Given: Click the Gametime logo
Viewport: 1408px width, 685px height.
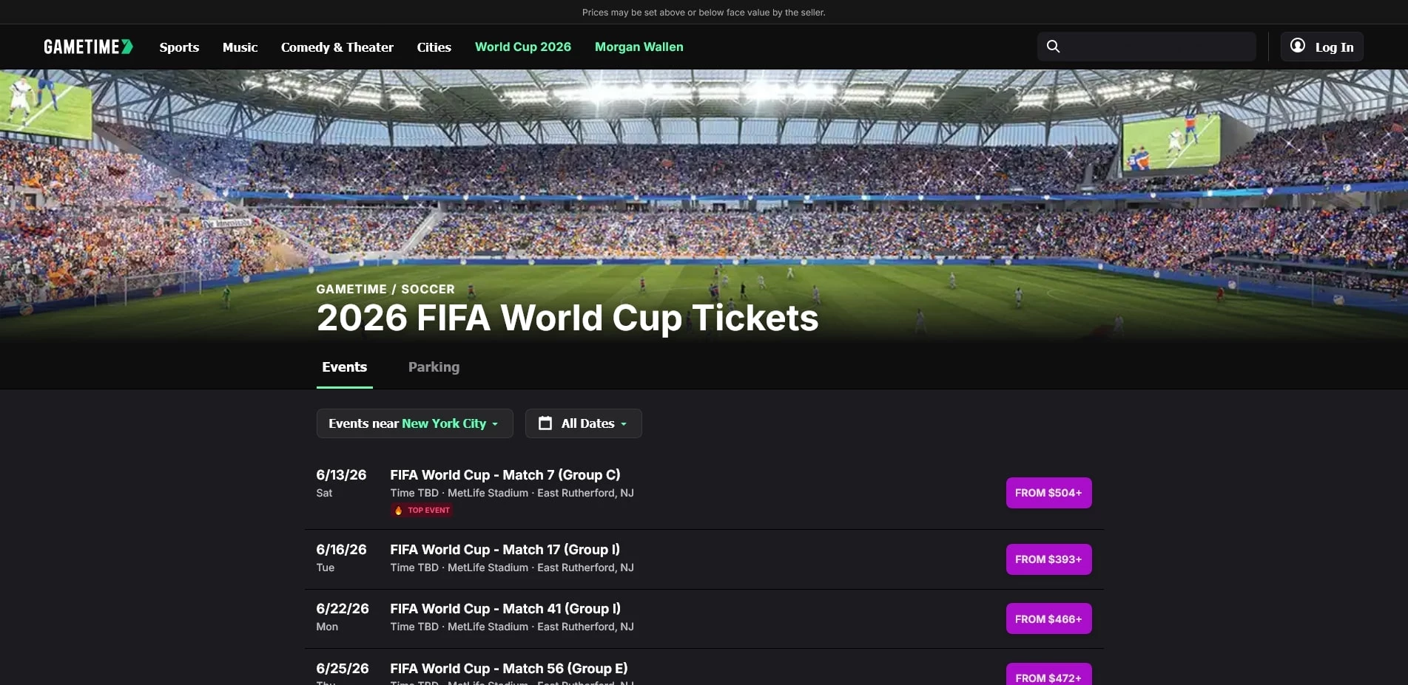Looking at the screenshot, I should (x=88, y=47).
